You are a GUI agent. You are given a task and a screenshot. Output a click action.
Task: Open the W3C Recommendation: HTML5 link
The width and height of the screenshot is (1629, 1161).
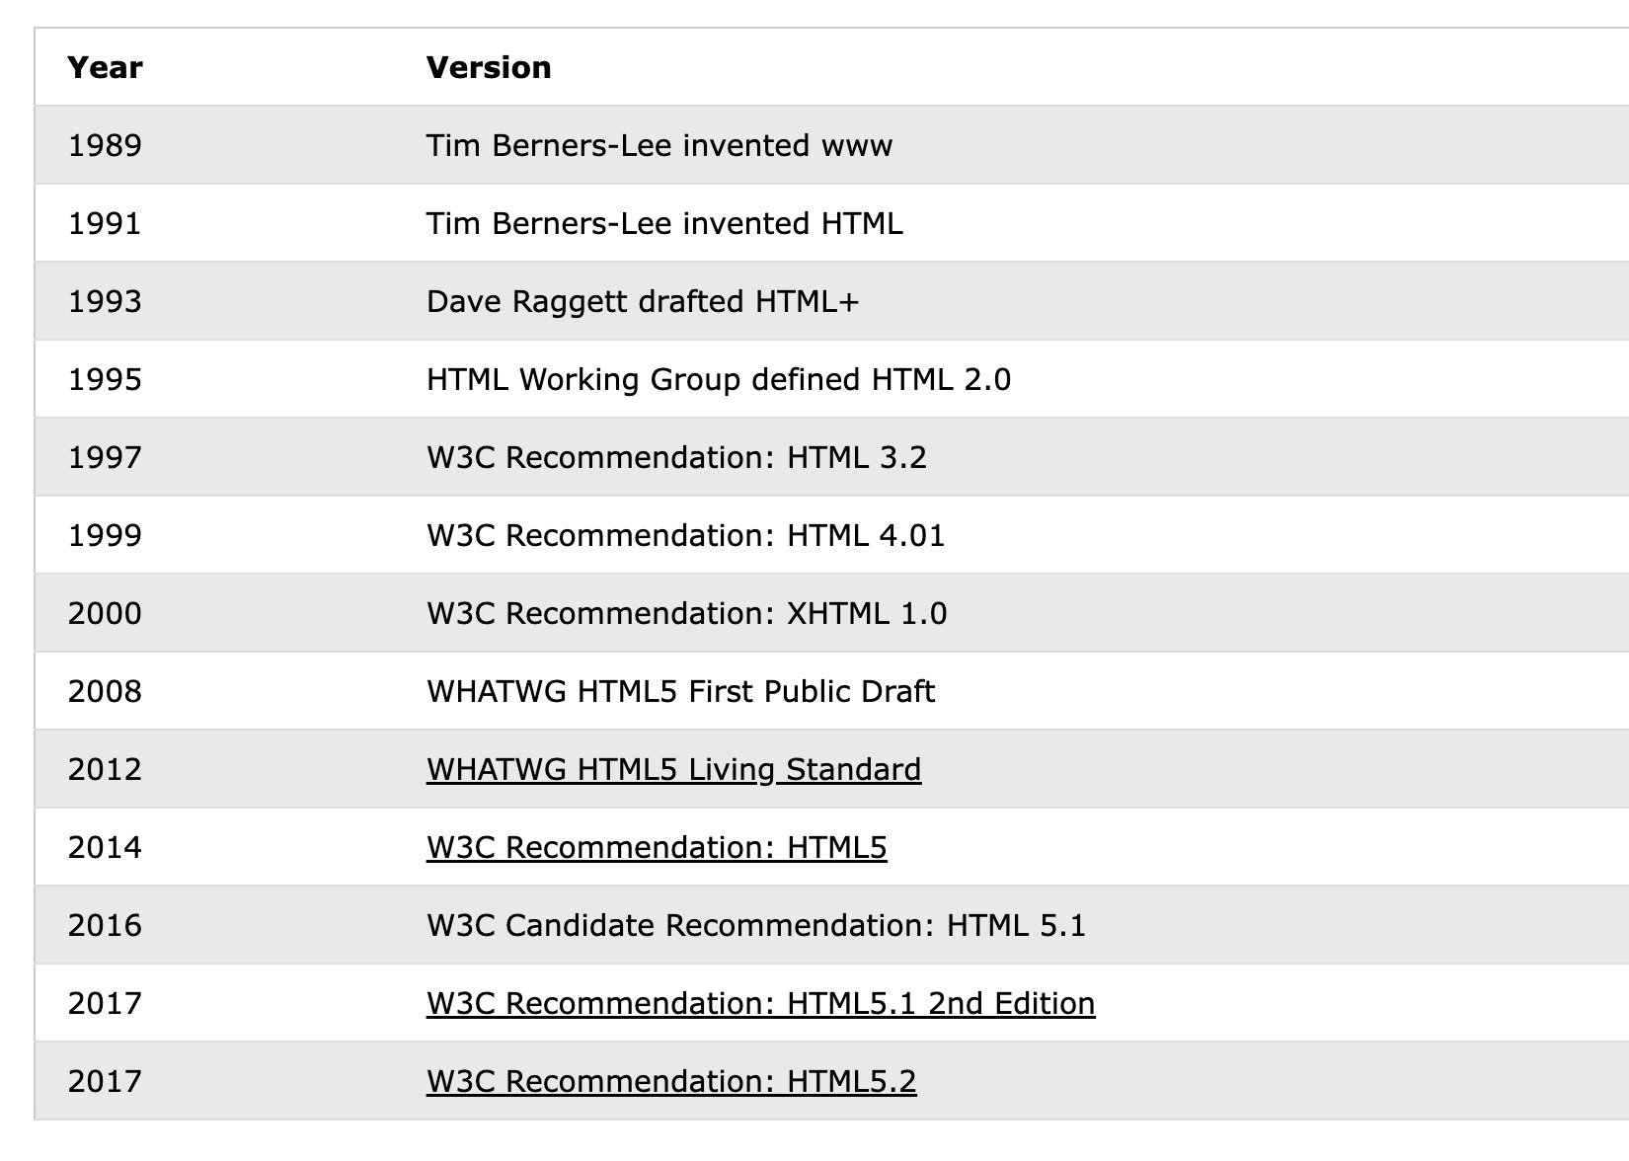click(657, 847)
